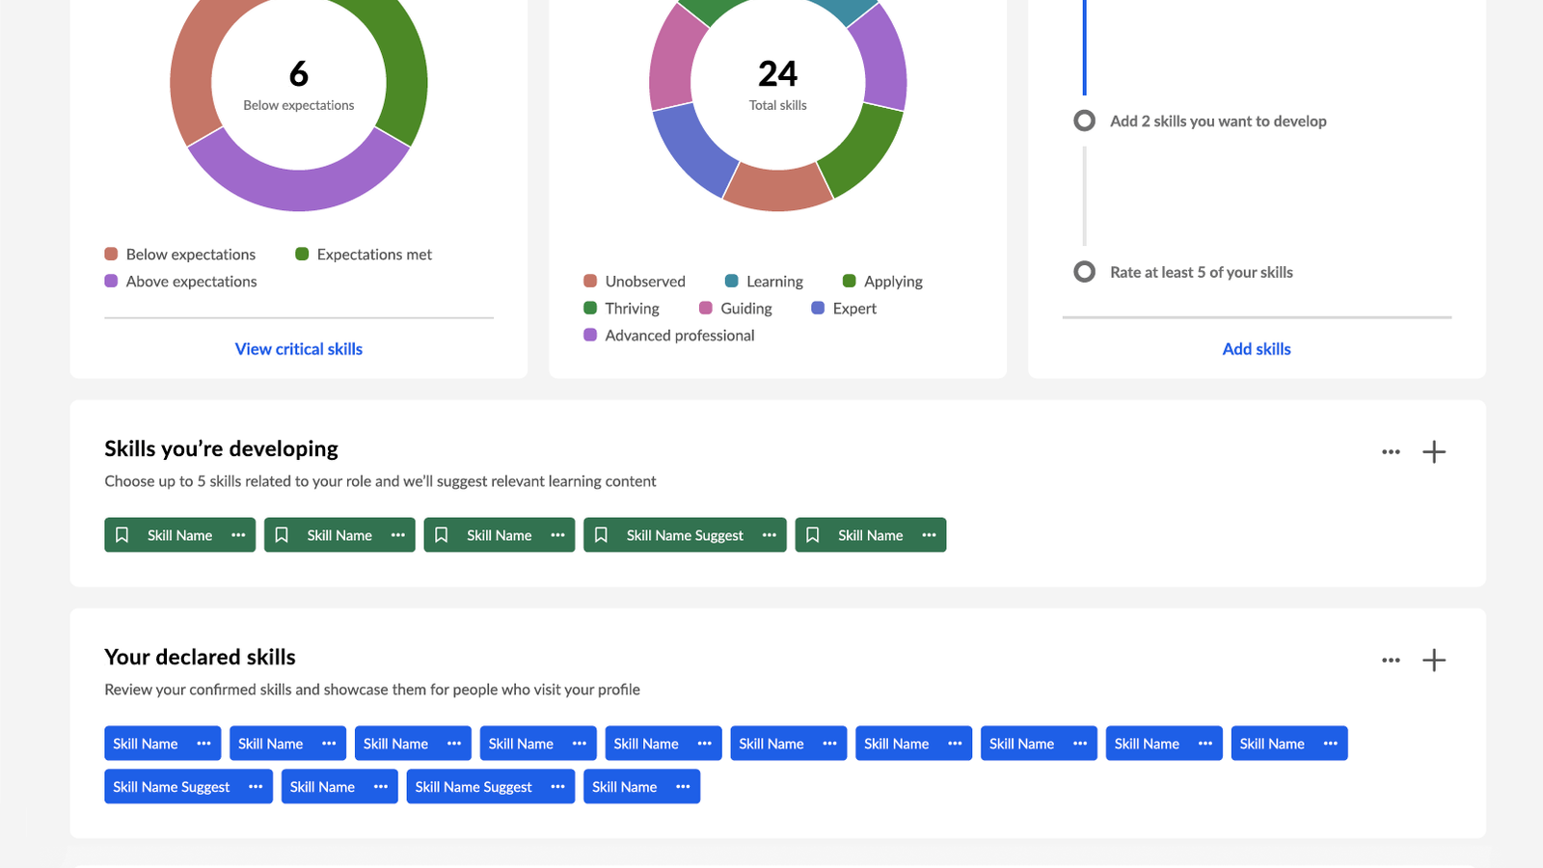Click 'Your declared skills' heading
The width and height of the screenshot is (1543, 868).
200,657
